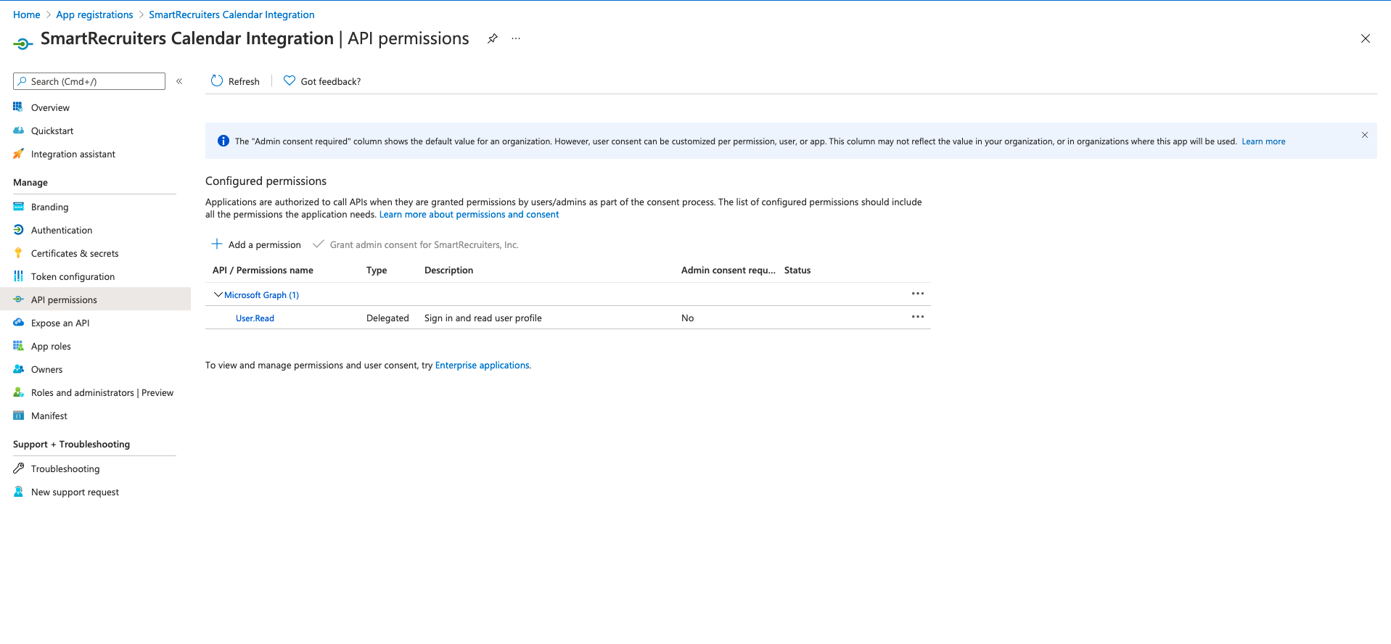Open Overview in the sidebar

coord(50,107)
